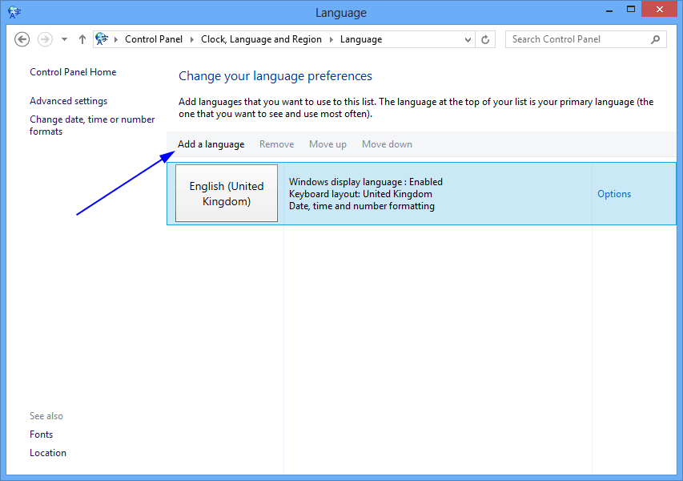Select the English (United Kingdom) language tile
Viewport: 683px width, 481px height.
227,193
